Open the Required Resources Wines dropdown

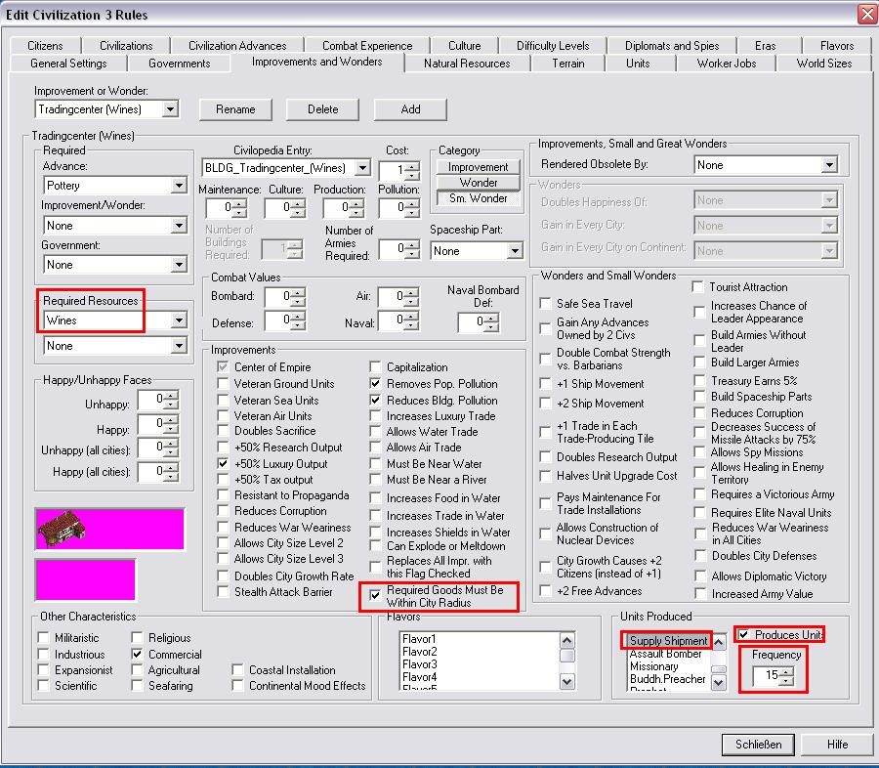coord(178,320)
